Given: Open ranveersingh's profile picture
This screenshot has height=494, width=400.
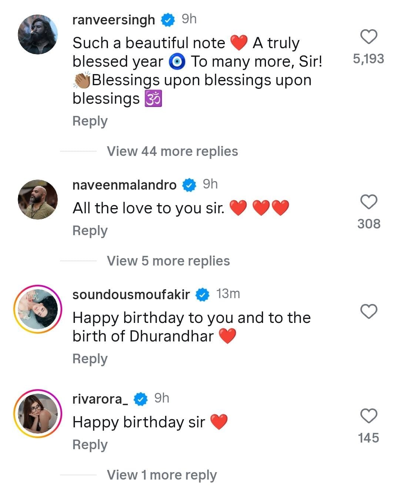Looking at the screenshot, I should coord(38,34).
